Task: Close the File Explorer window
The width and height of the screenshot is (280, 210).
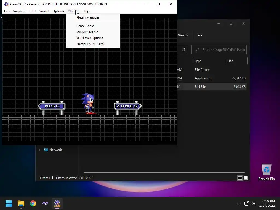Action: pos(244,24)
